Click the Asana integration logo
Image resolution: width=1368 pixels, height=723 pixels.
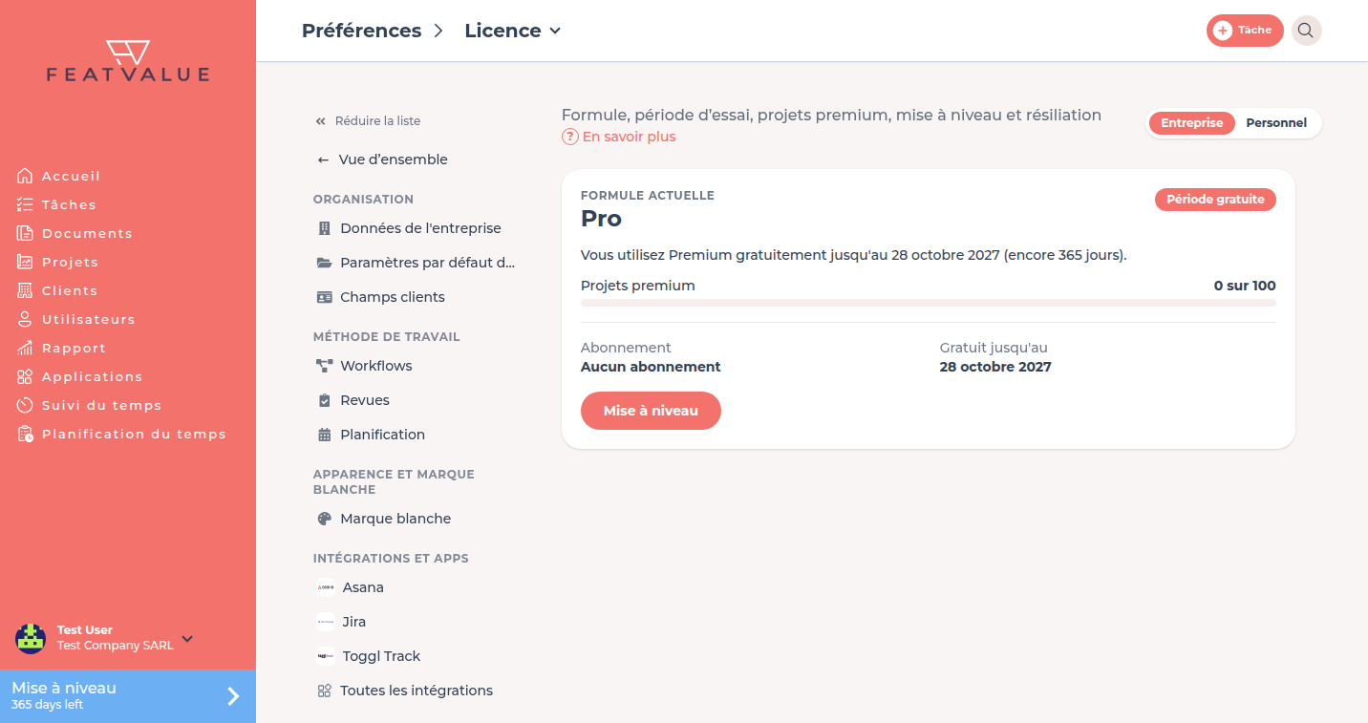(325, 587)
